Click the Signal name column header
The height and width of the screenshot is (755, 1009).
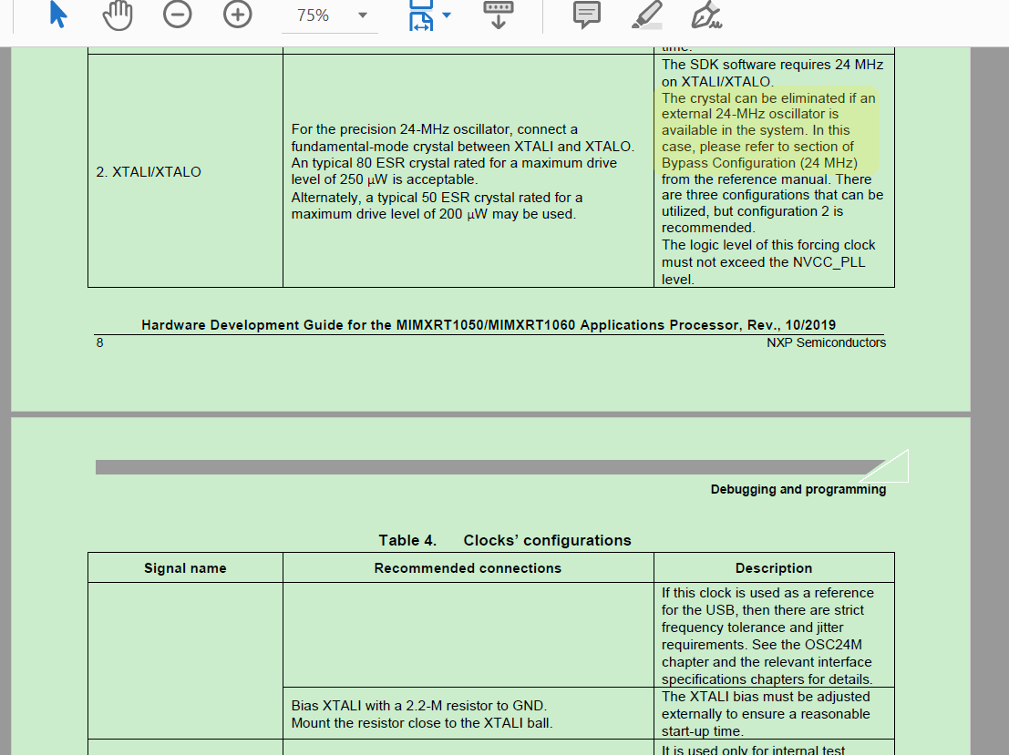point(185,567)
